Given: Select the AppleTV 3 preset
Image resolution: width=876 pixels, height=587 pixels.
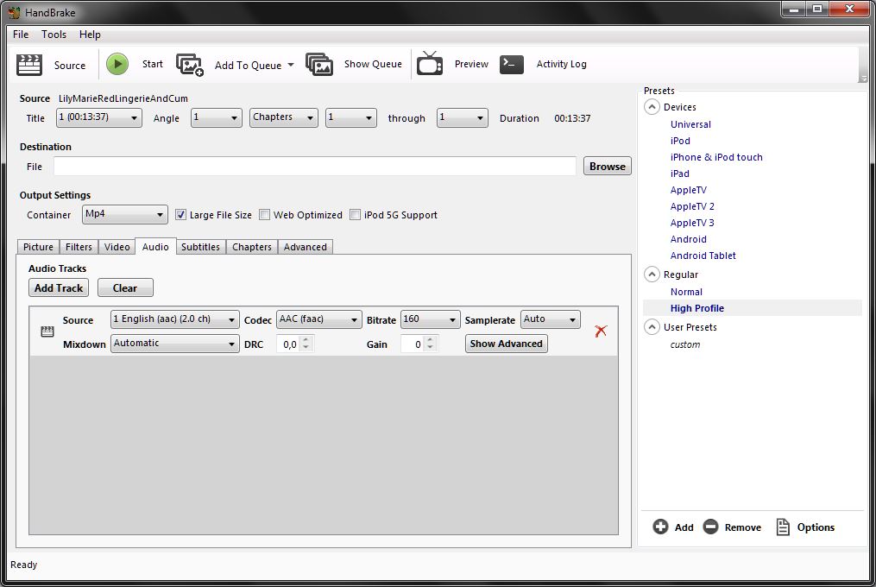Looking at the screenshot, I should click(x=692, y=223).
